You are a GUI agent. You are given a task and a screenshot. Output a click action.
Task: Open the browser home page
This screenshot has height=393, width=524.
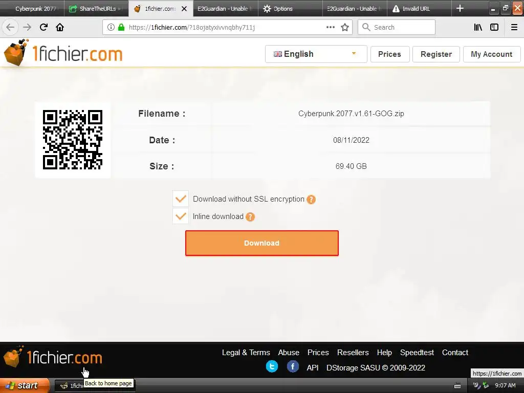click(x=60, y=27)
